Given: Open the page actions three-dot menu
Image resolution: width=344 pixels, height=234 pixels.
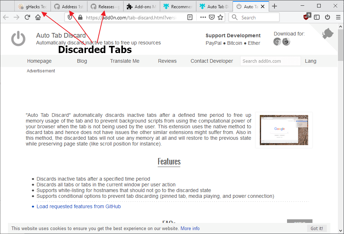Looking at the screenshot, I should click(203, 17).
